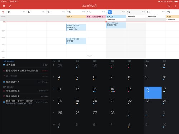Open the pink all-day event on the 15th

(96, 16)
